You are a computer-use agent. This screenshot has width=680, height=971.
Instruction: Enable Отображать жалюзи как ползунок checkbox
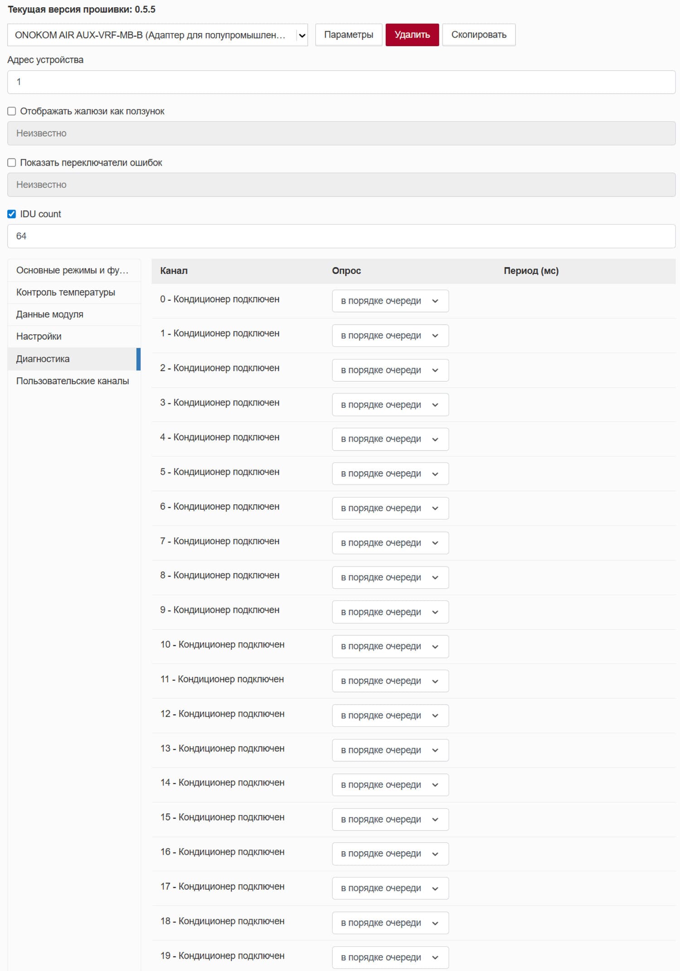[12, 112]
